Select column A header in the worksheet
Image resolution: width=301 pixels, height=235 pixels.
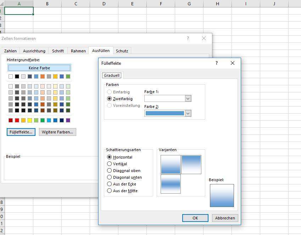click(19, 4)
